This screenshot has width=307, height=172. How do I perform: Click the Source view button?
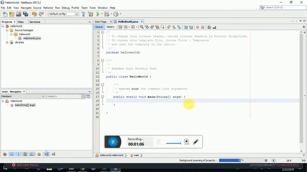pos(99,27)
